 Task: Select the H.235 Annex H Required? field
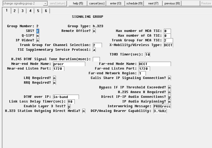click(169, 92)
